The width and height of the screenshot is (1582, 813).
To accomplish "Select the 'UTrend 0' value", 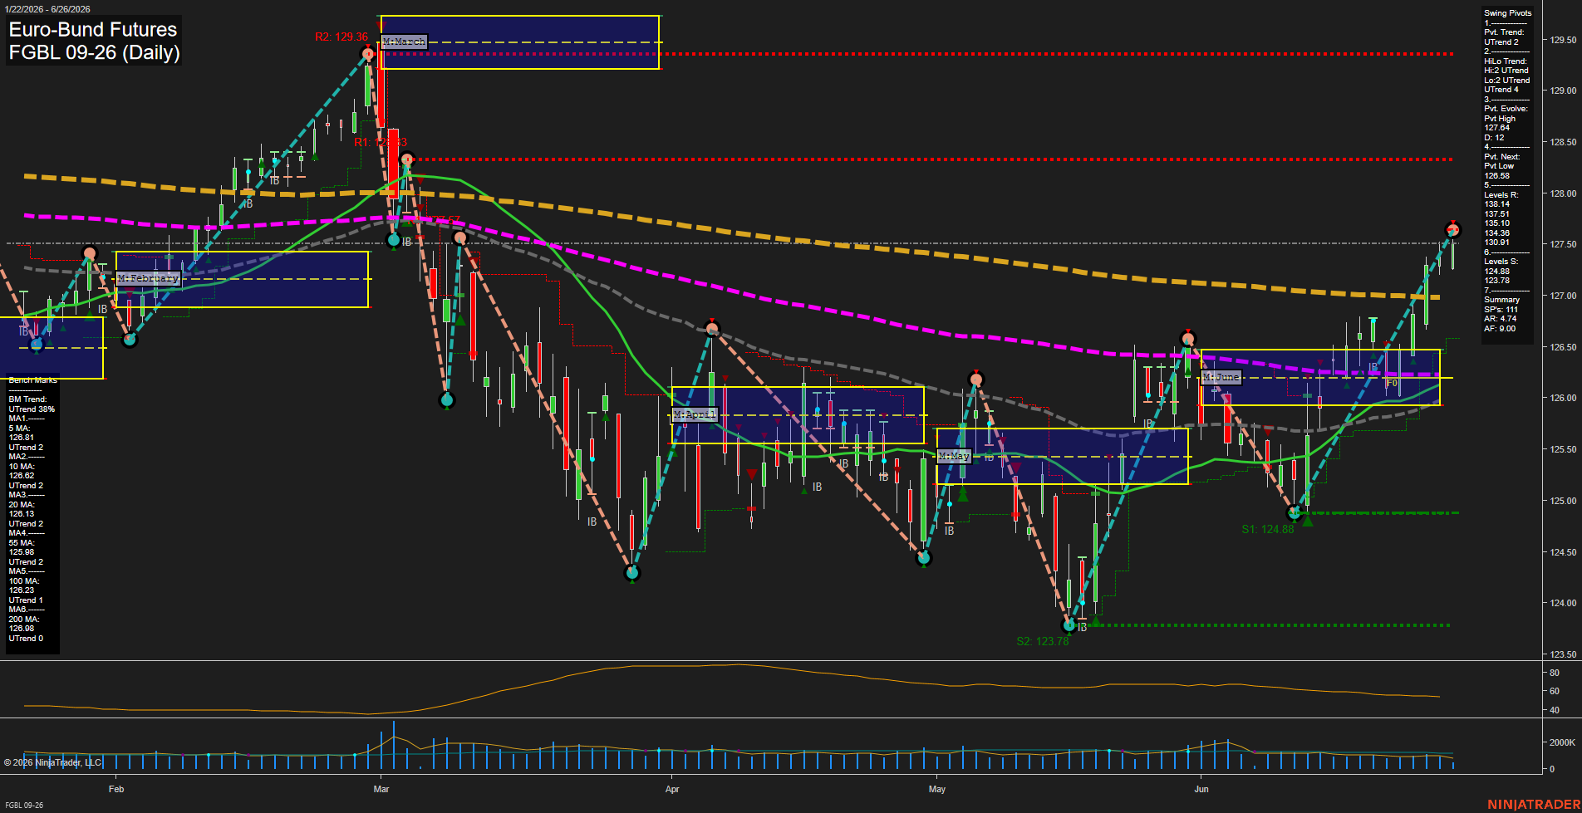I will [x=26, y=639].
